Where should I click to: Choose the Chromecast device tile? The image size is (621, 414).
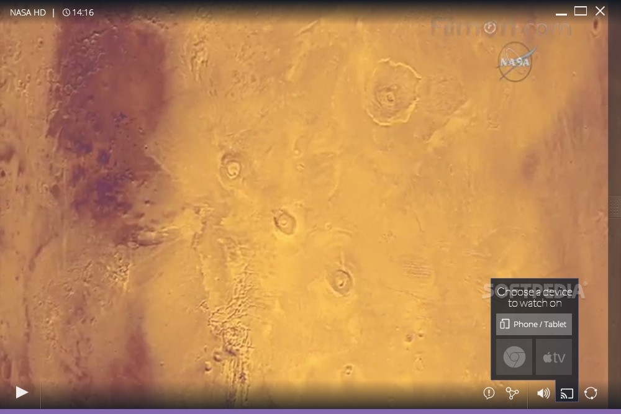tap(514, 357)
